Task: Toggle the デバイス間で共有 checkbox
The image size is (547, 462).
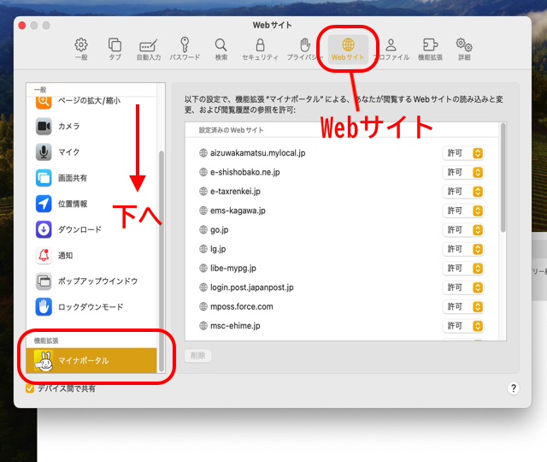Action: pos(30,388)
